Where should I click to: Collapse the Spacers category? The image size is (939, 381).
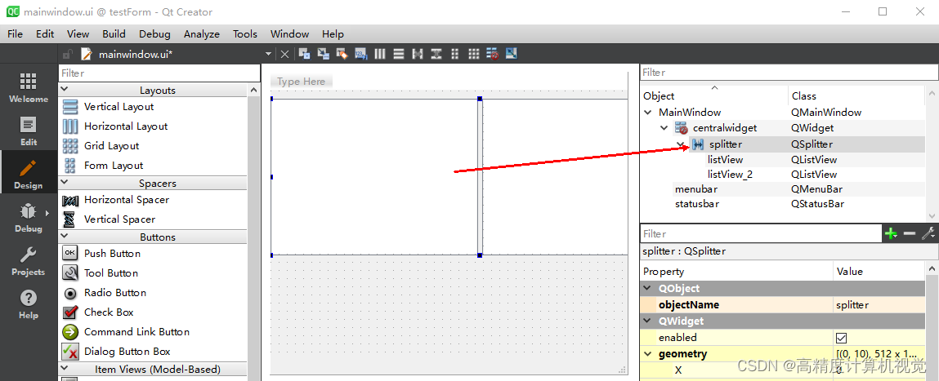[65, 183]
